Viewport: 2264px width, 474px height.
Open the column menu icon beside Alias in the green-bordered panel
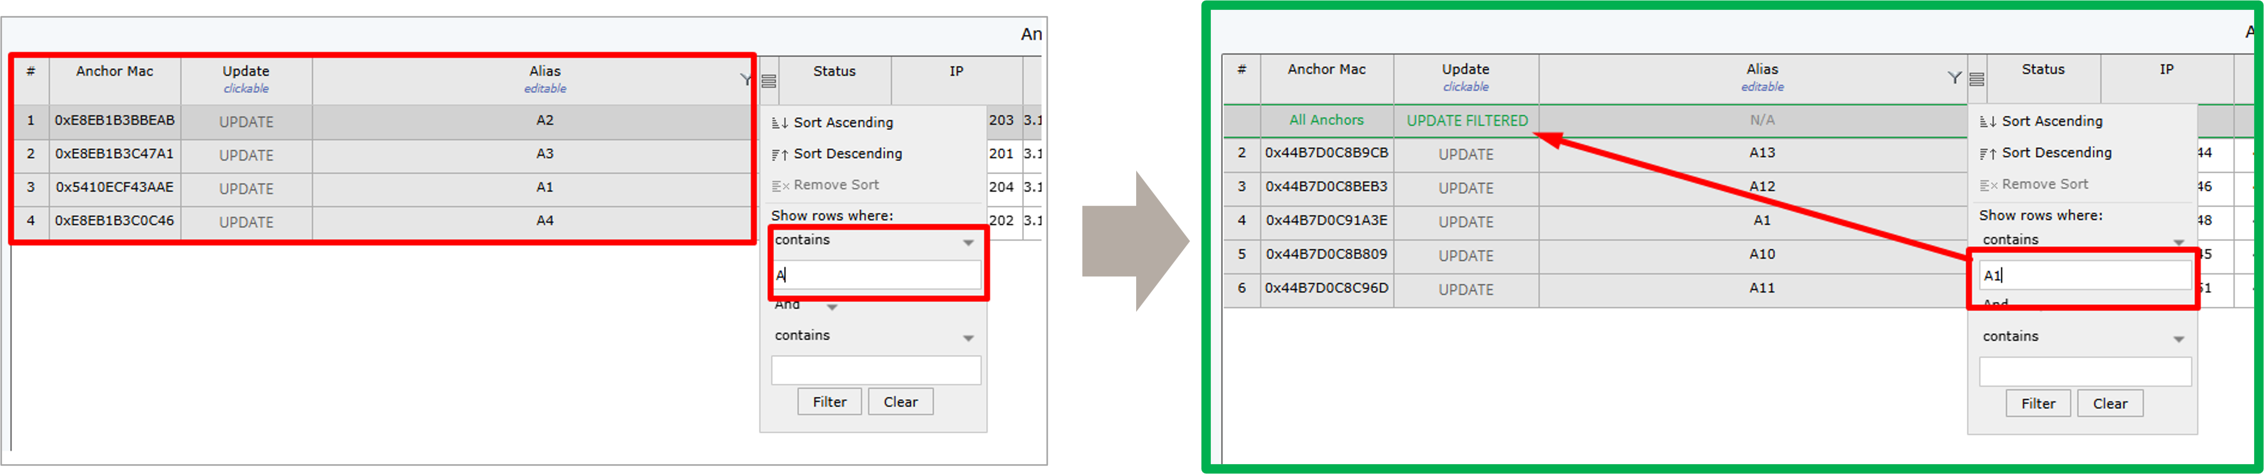pos(1977,79)
